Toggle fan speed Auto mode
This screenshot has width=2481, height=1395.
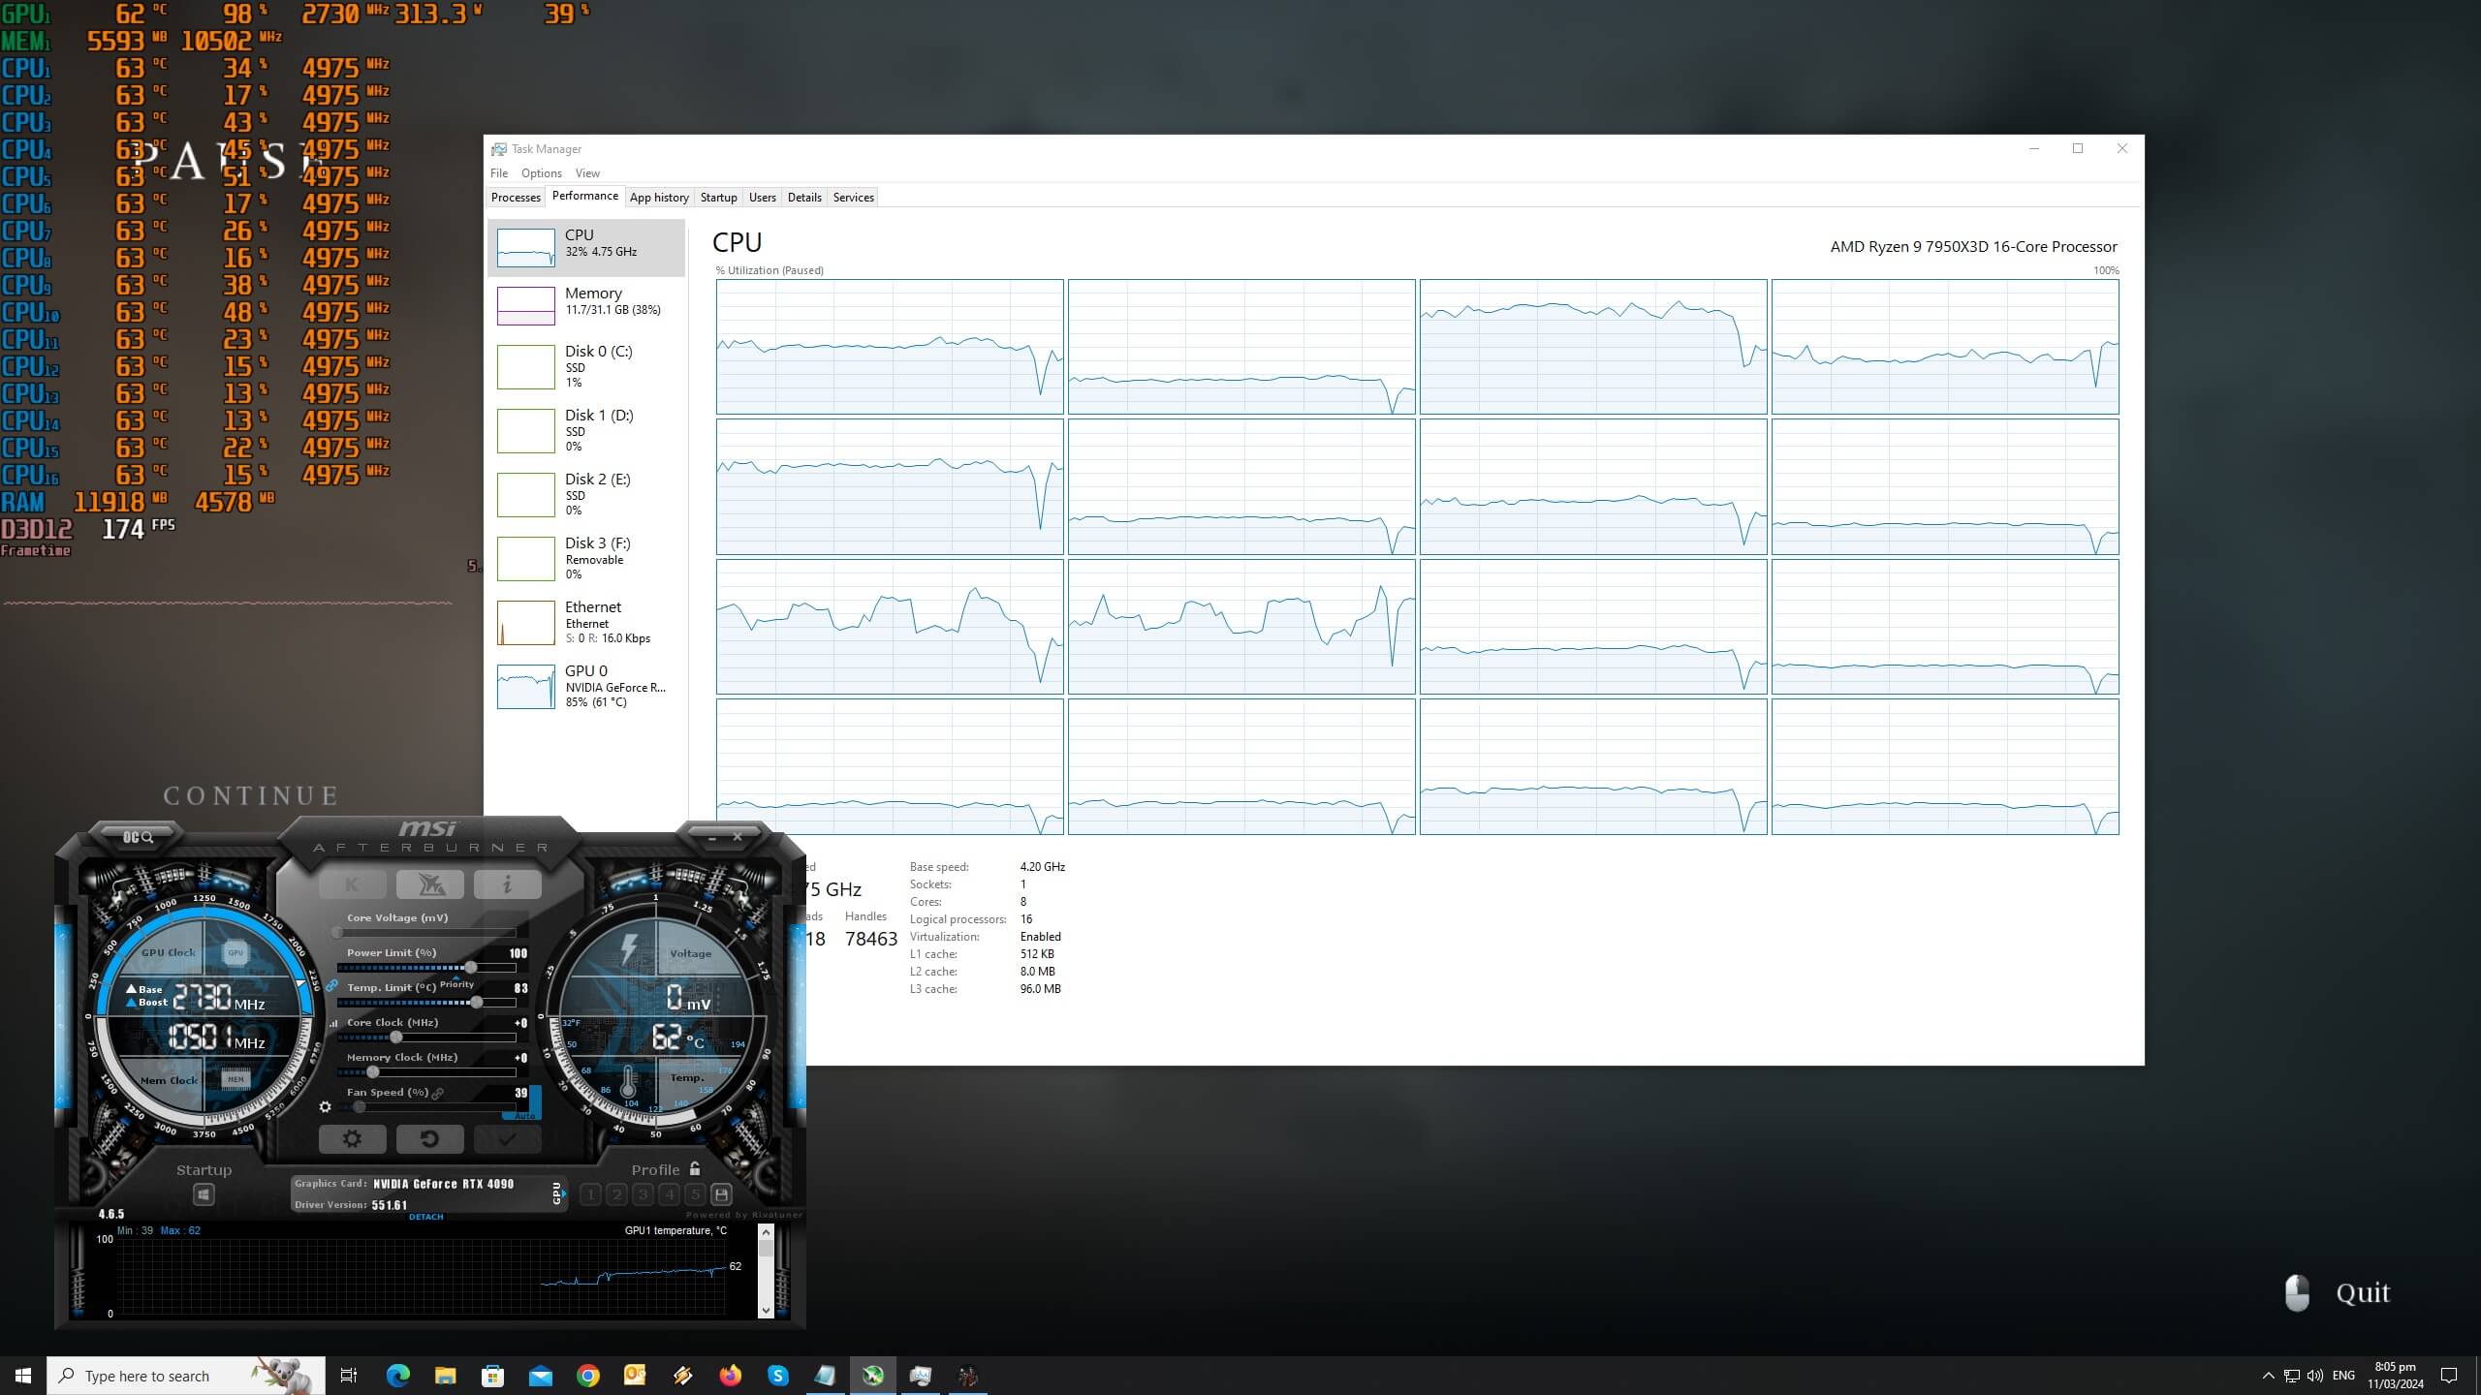524,1116
